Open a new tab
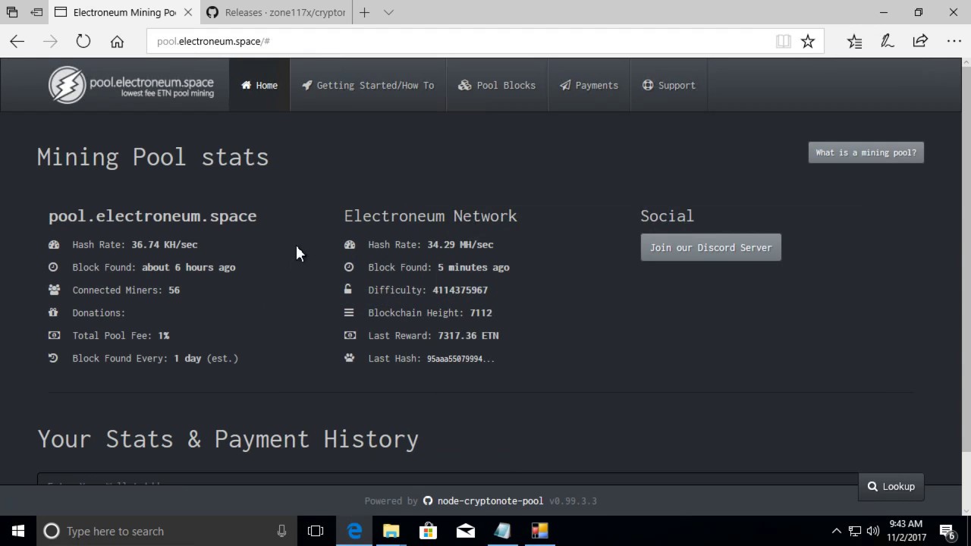The width and height of the screenshot is (971, 546). (x=365, y=12)
